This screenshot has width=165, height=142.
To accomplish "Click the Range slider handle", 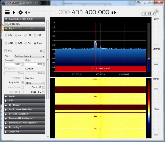I will pos(156,89).
